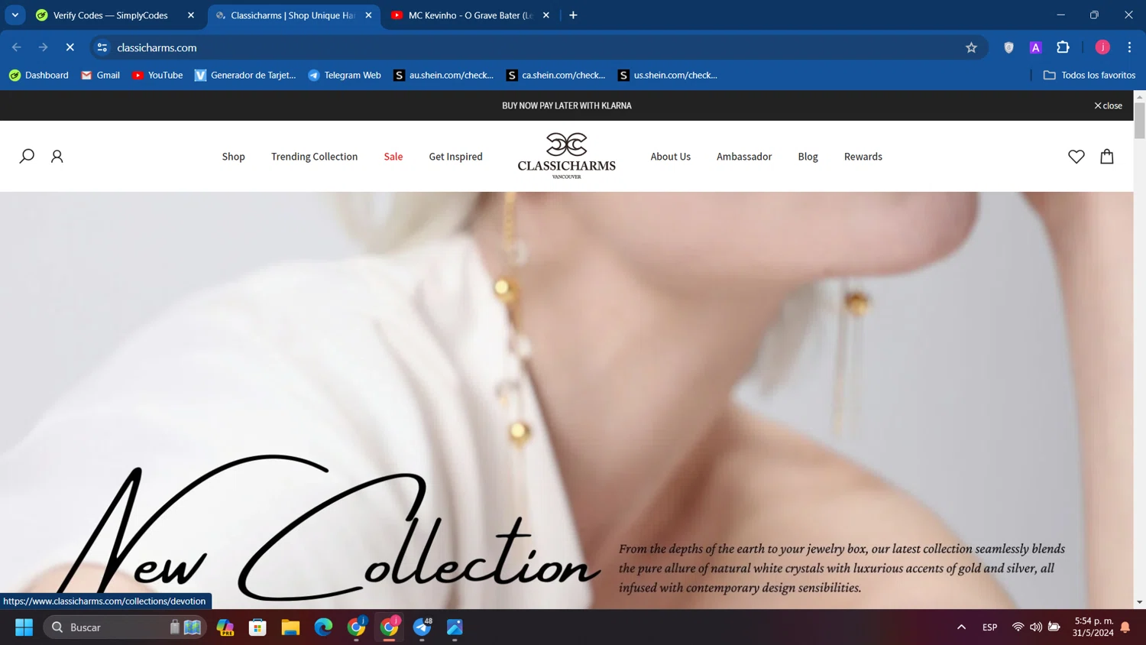1146x645 pixels.
Task: Open the au.shein.com bookmark
Action: [443, 75]
